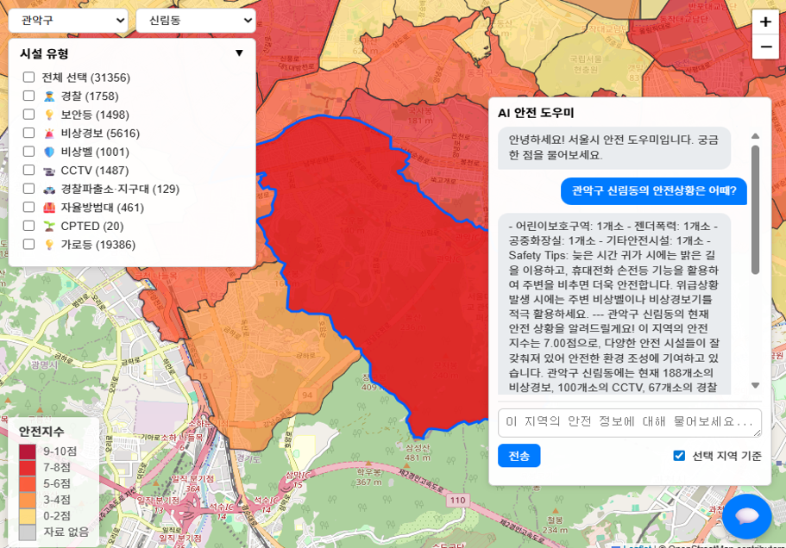Enable the 가로등 facility checkbox
This screenshot has width=786, height=548.
[x=28, y=244]
